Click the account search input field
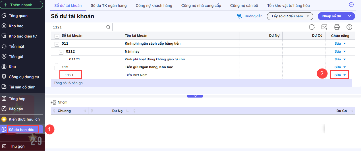Image resolution: width=361 pixels, height=151 pixels. pos(77,27)
